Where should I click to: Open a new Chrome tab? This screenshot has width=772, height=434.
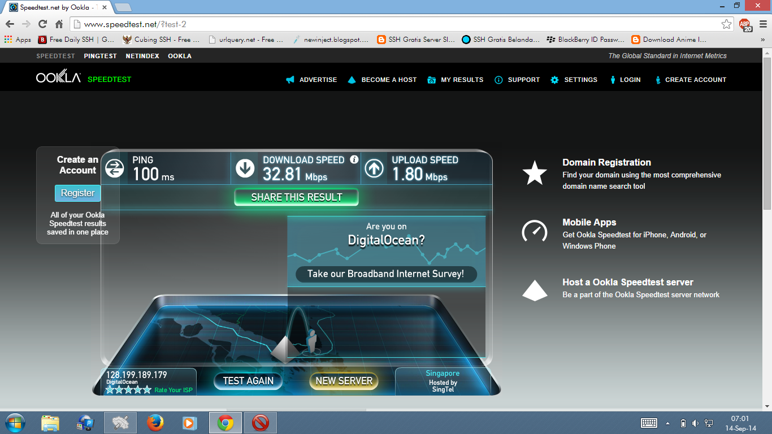tap(123, 7)
